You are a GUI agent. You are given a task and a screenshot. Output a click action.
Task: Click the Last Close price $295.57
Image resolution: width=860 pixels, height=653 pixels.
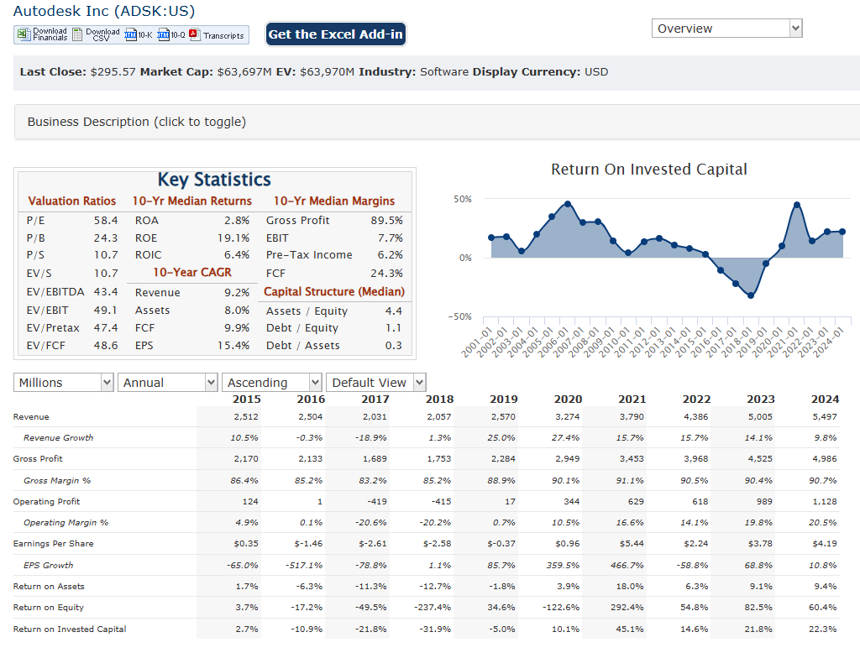click(113, 72)
